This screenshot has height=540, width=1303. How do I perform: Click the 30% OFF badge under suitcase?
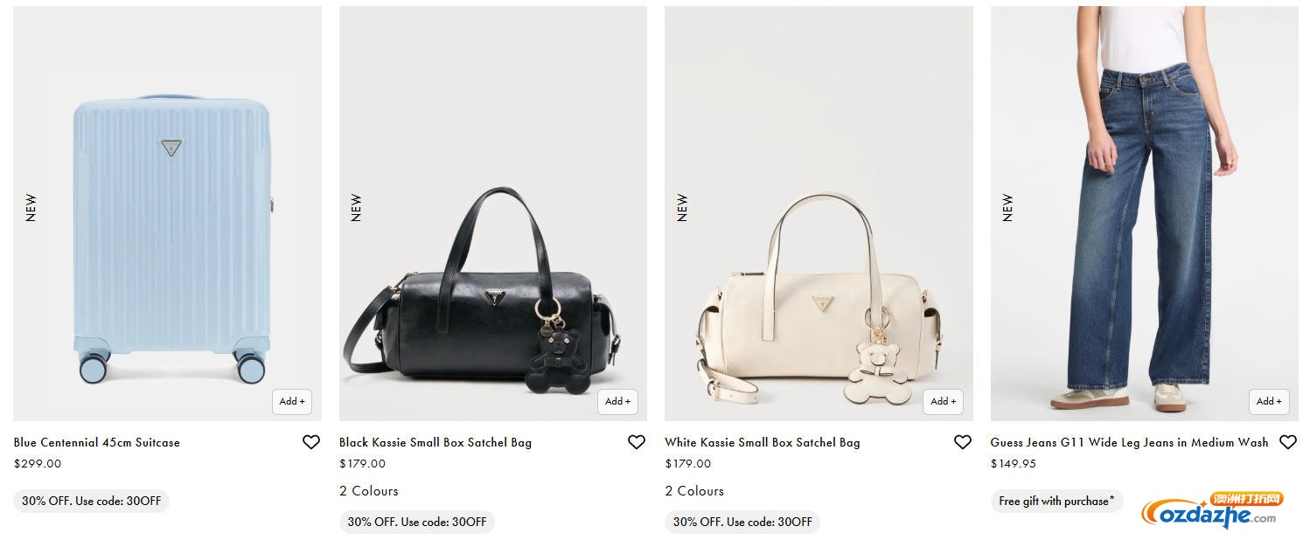[91, 502]
